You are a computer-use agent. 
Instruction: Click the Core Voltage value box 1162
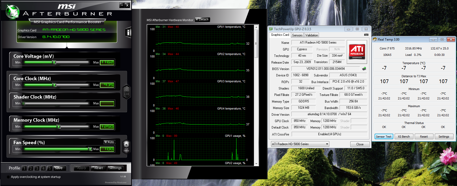click(107, 62)
